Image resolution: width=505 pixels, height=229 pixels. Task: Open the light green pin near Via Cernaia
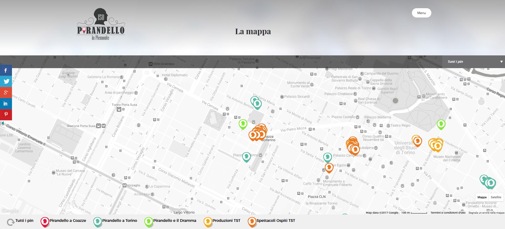click(243, 124)
